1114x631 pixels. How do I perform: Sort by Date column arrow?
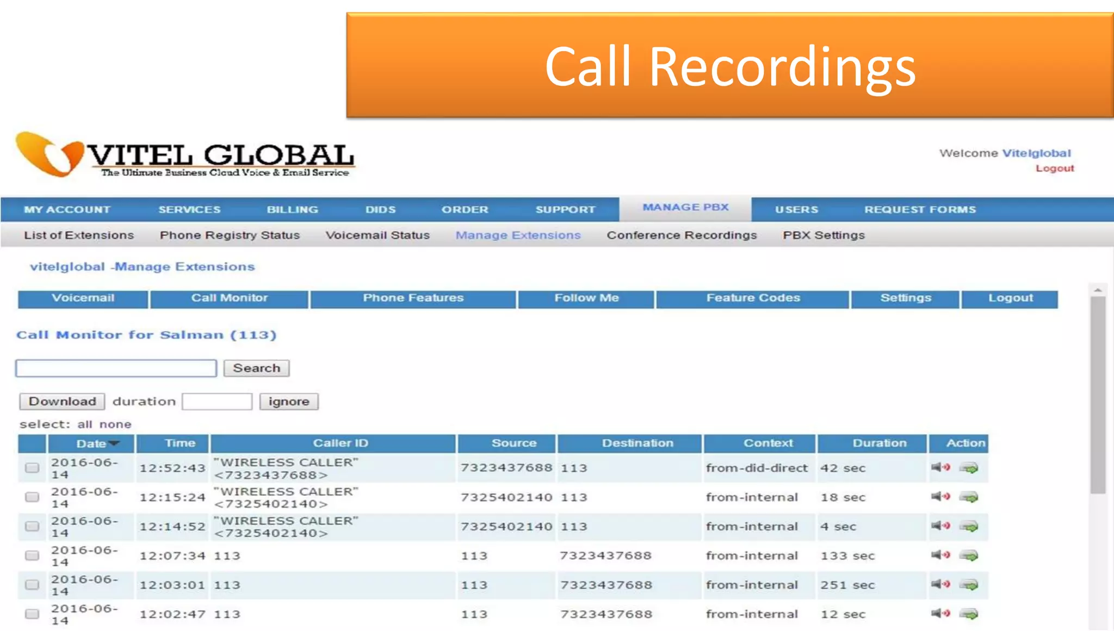click(x=114, y=443)
